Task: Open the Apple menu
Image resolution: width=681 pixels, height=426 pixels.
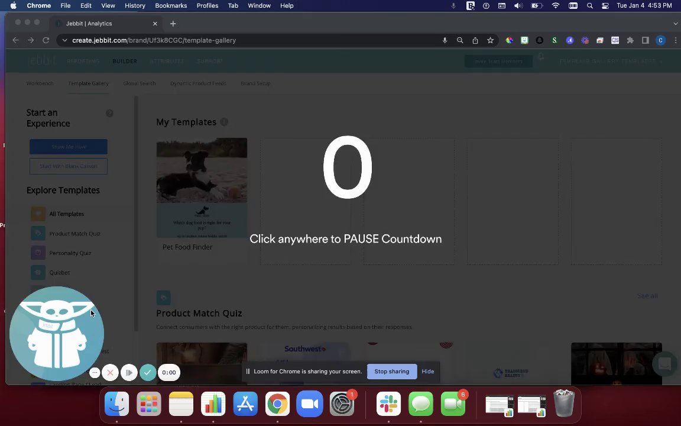Action: point(13,6)
